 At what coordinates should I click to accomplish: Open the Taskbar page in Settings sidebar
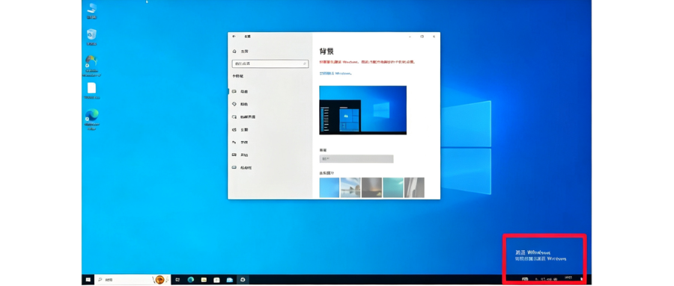[x=242, y=168]
